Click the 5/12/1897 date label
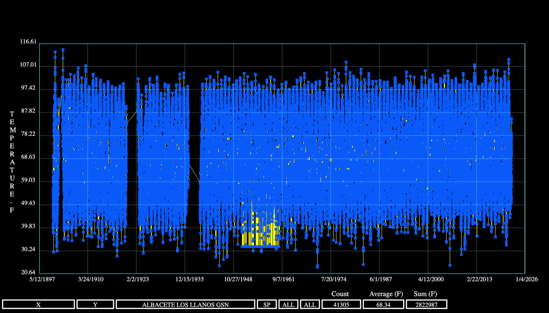The height and width of the screenshot is (313, 549). 42,279
